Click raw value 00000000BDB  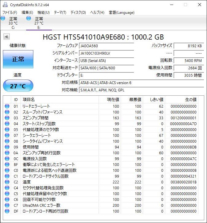pos(183,147)
